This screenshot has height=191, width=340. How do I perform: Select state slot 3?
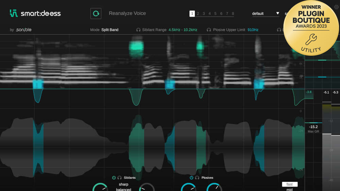pos(204,14)
